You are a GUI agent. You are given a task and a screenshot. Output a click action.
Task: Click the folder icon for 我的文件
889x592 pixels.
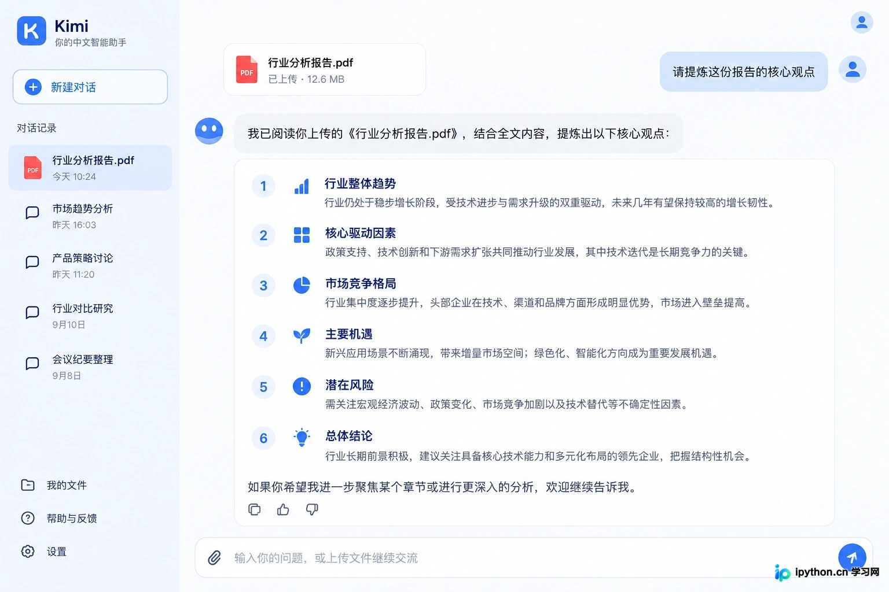click(x=28, y=485)
